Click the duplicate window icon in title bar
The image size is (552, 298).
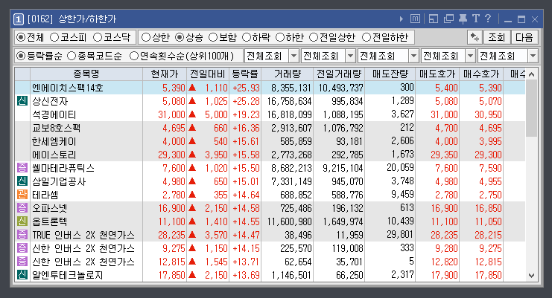click(448, 19)
